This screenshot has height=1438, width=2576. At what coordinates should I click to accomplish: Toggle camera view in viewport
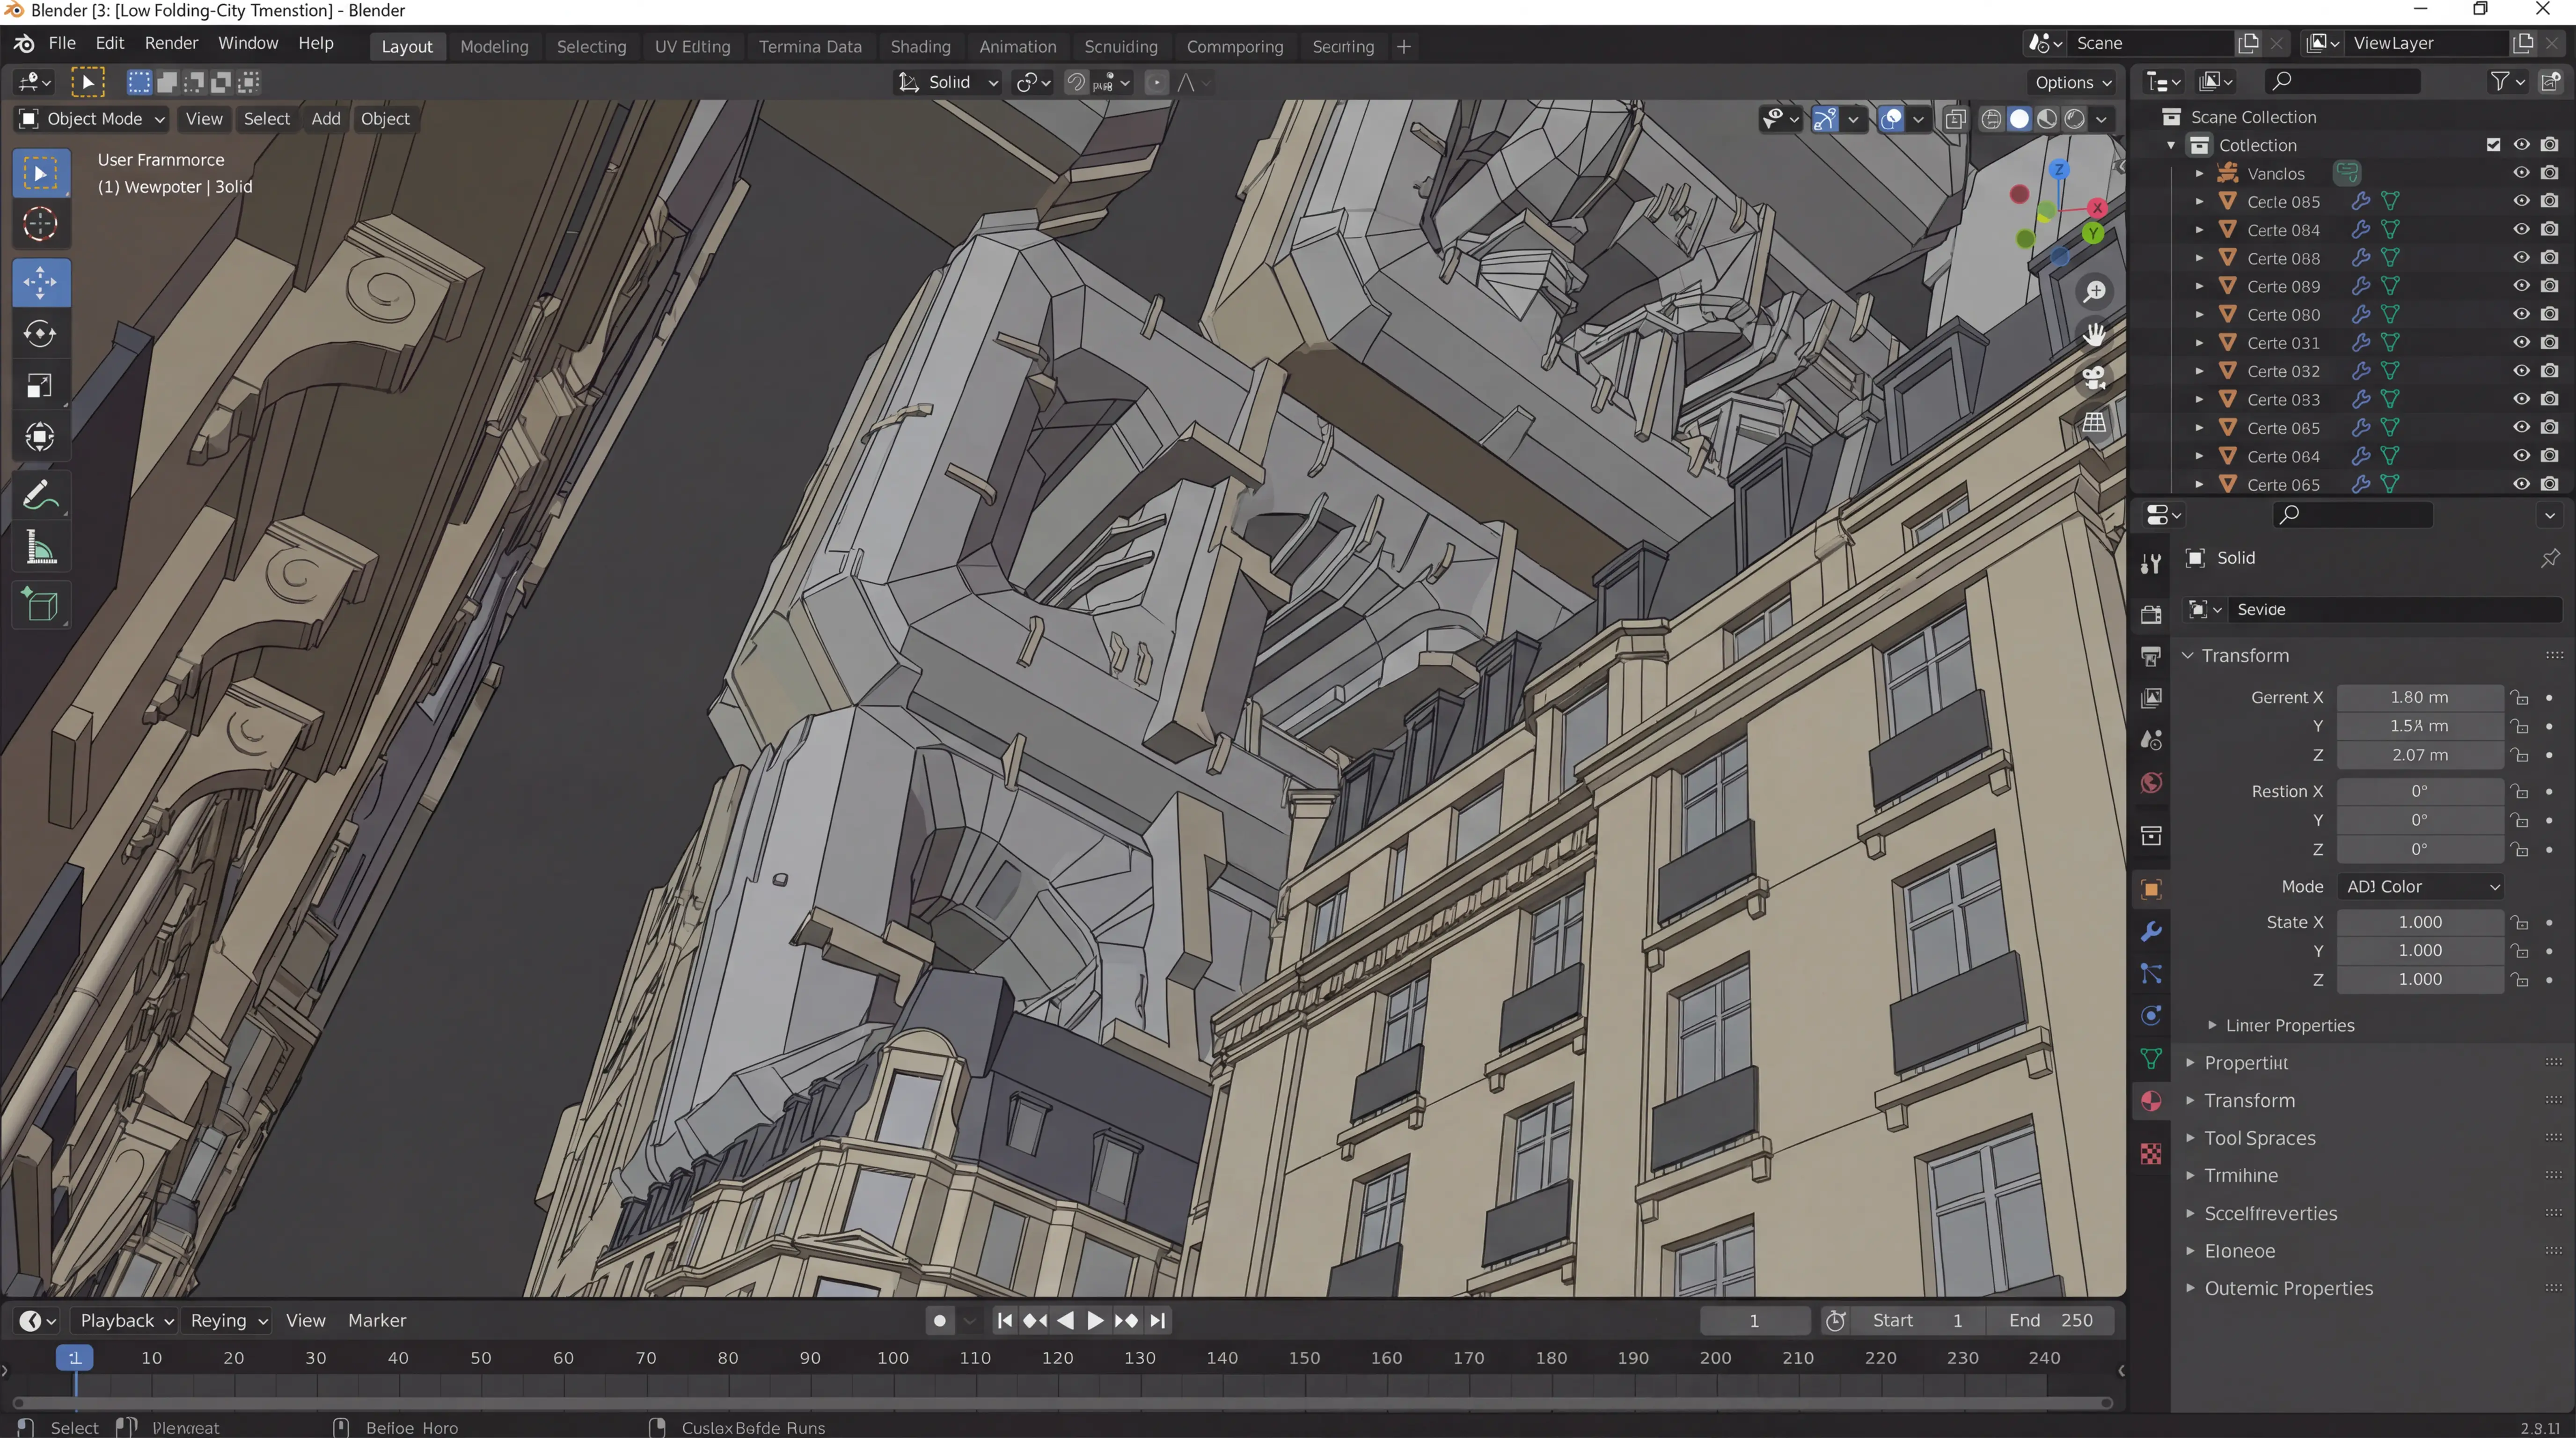pyautogui.click(x=2094, y=378)
